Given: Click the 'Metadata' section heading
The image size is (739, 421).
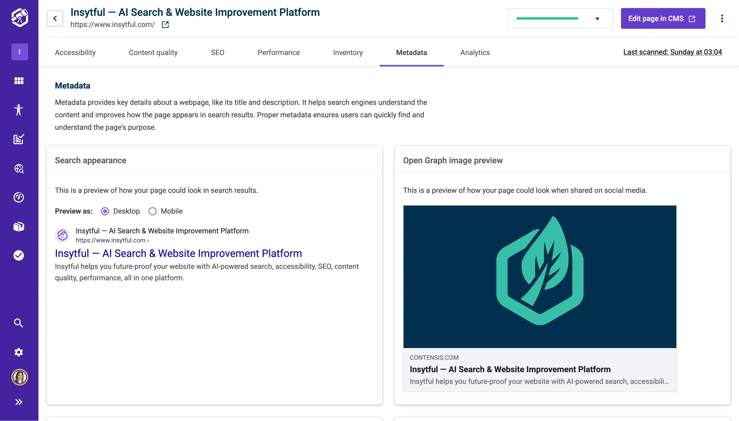Looking at the screenshot, I should point(72,86).
